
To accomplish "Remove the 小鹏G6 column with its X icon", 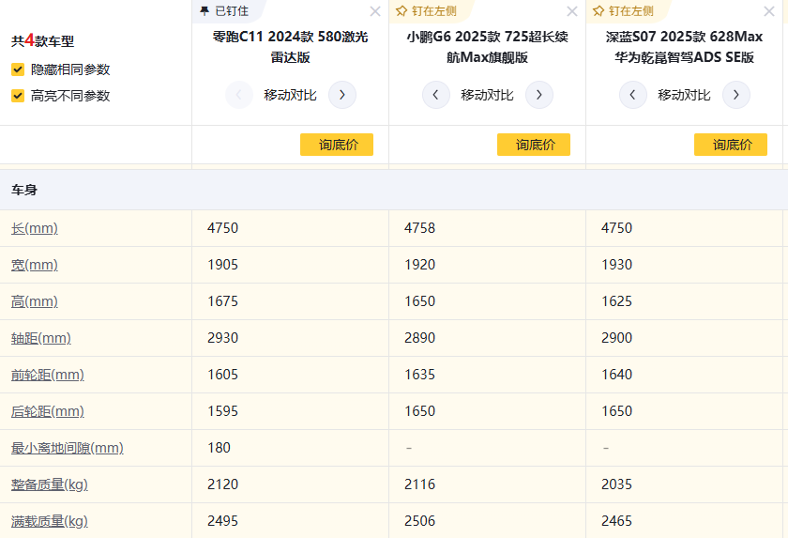I will click(572, 11).
